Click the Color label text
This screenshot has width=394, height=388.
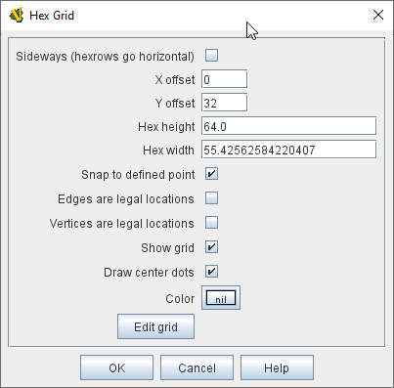(x=180, y=299)
